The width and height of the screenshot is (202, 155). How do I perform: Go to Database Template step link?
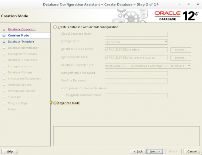click(x=21, y=42)
